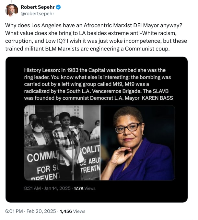Click the 6:01 PM post timestamp
This screenshot has width=198, height=220.
[14, 211]
